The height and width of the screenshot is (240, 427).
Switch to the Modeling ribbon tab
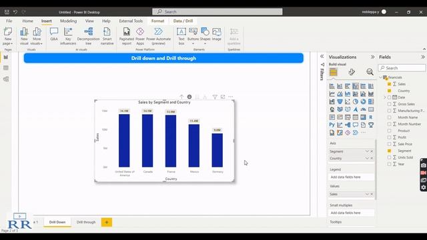(x=68, y=21)
